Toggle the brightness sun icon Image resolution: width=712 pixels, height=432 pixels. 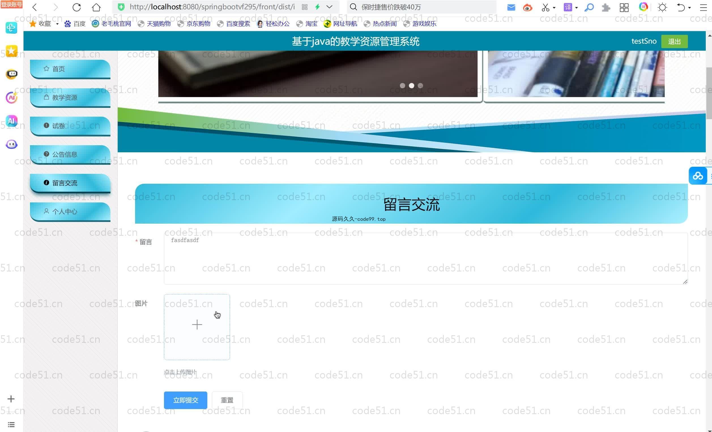662,7
